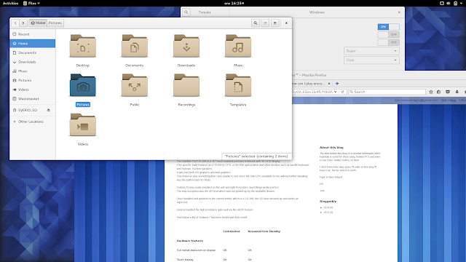The height and width of the screenshot is (262, 466).
Task: Open the Firefox URL history dropdown
Action: tap(335, 92)
